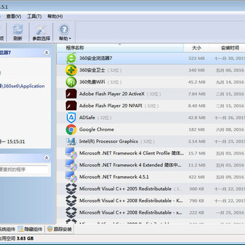Select the 360安全卫士 program icon

coord(71,70)
